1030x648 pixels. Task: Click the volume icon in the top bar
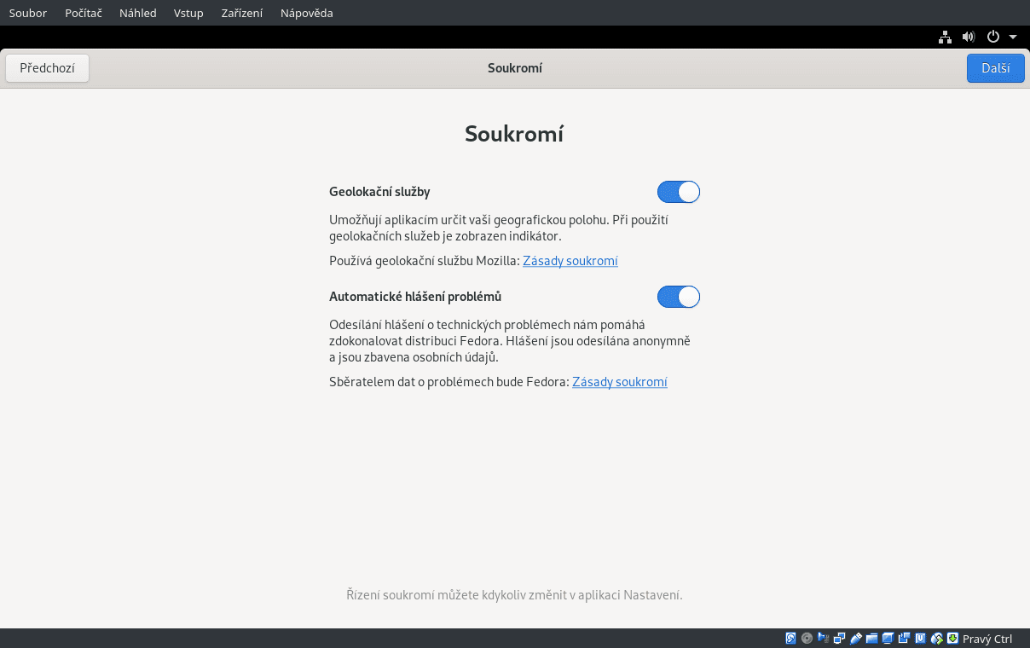click(x=968, y=37)
